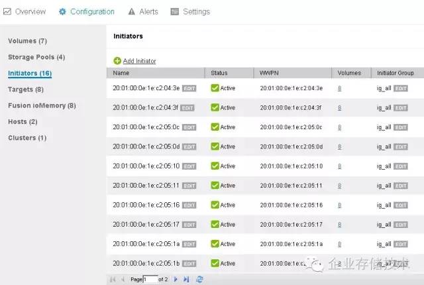Select Fusion ioMemory (8) in the sidebar
This screenshot has width=424, height=285.
tap(42, 105)
